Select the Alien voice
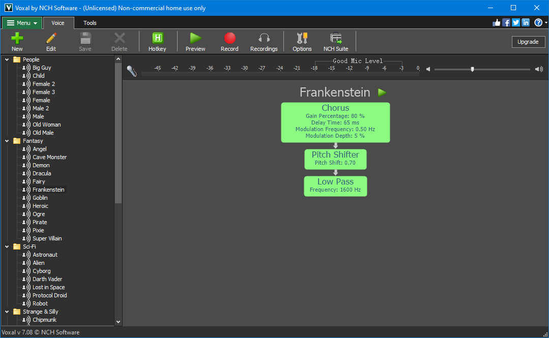The height and width of the screenshot is (338, 549). tap(39, 263)
